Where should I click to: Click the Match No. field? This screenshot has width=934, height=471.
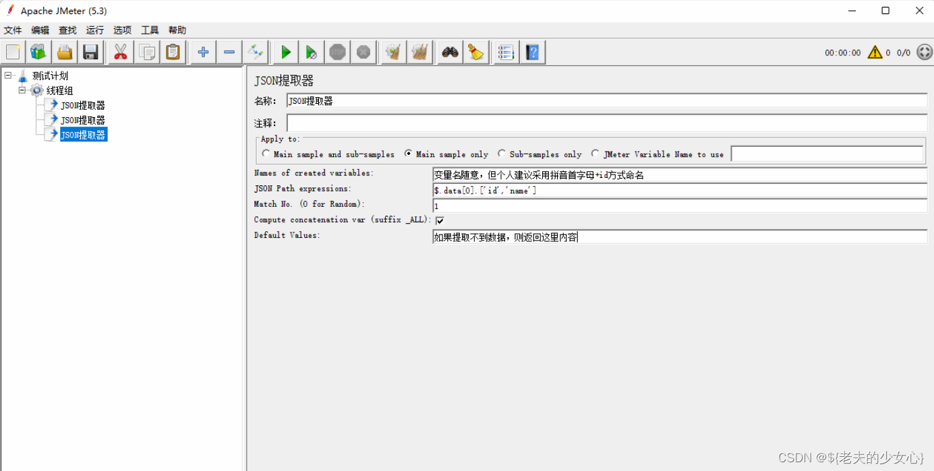click(680, 206)
